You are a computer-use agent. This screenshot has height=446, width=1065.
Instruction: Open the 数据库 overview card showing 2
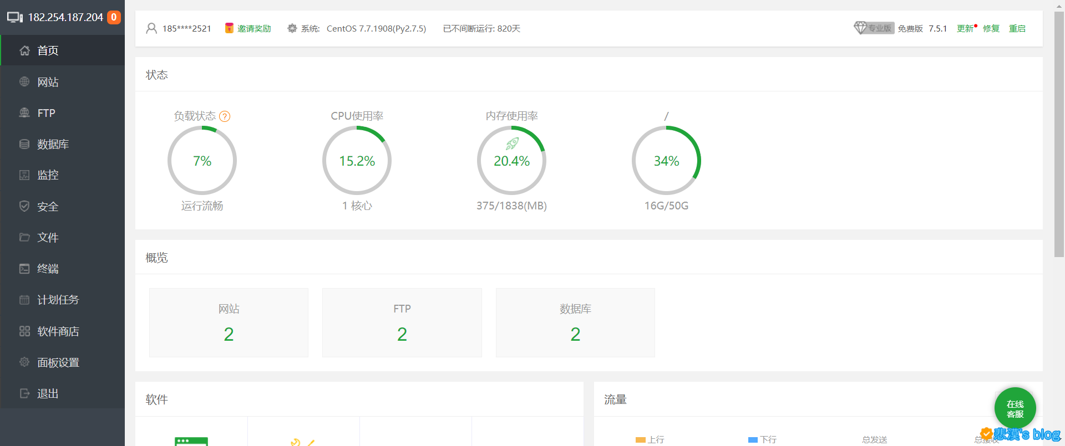click(575, 322)
